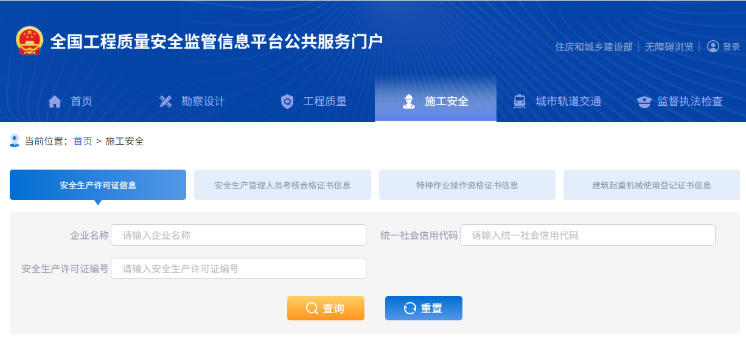
Task: Click the location pin icon beside 当前位置
Action: 15,141
